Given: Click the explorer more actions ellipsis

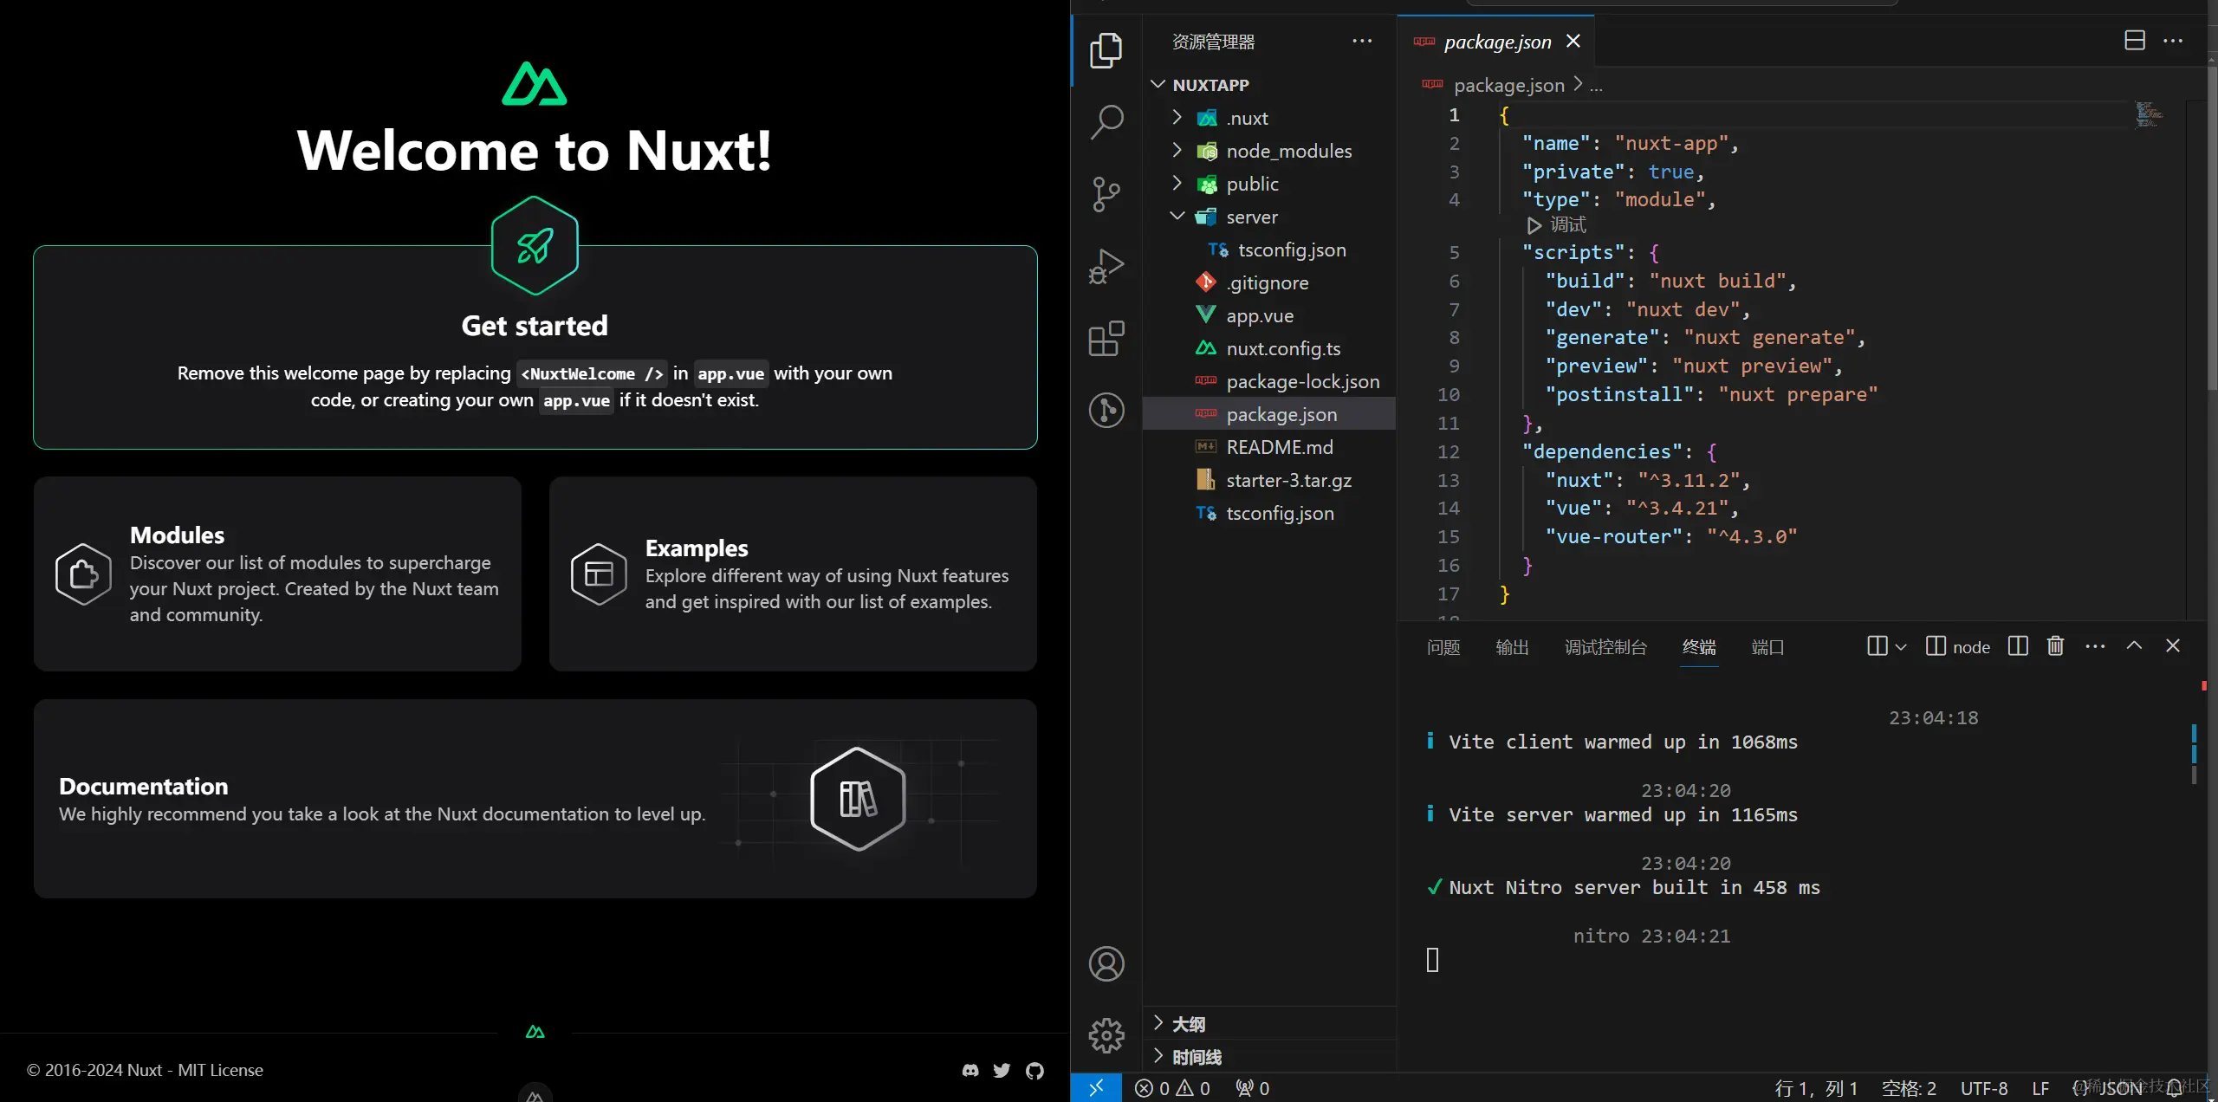Looking at the screenshot, I should tap(1362, 41).
